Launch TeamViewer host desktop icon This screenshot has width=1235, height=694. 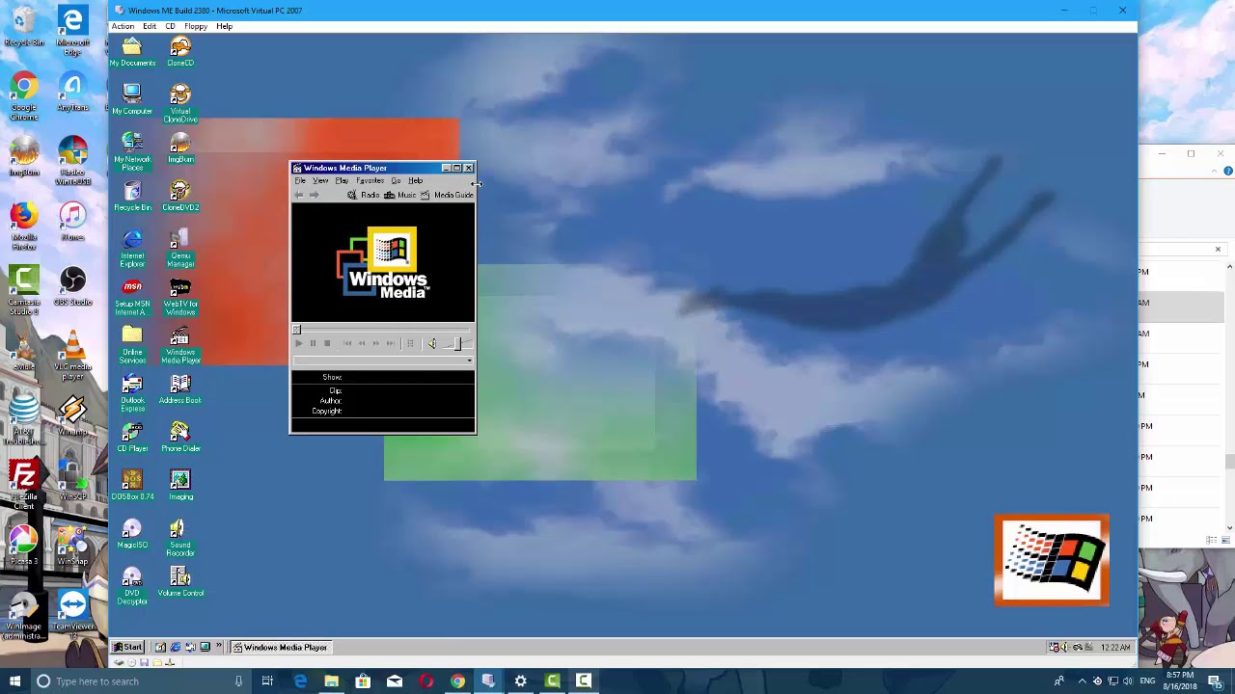tap(73, 614)
